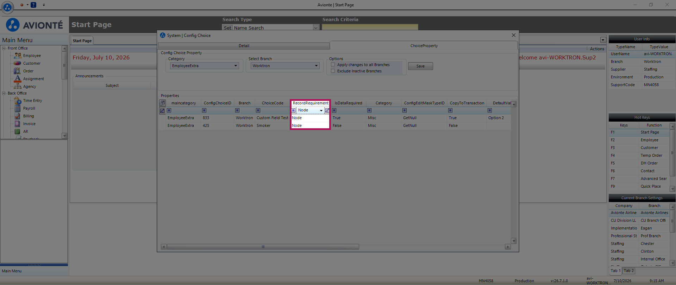Image resolution: width=676 pixels, height=285 pixels.
Task: Click filter operator icon for ChoiceCode column
Action: 258,110
